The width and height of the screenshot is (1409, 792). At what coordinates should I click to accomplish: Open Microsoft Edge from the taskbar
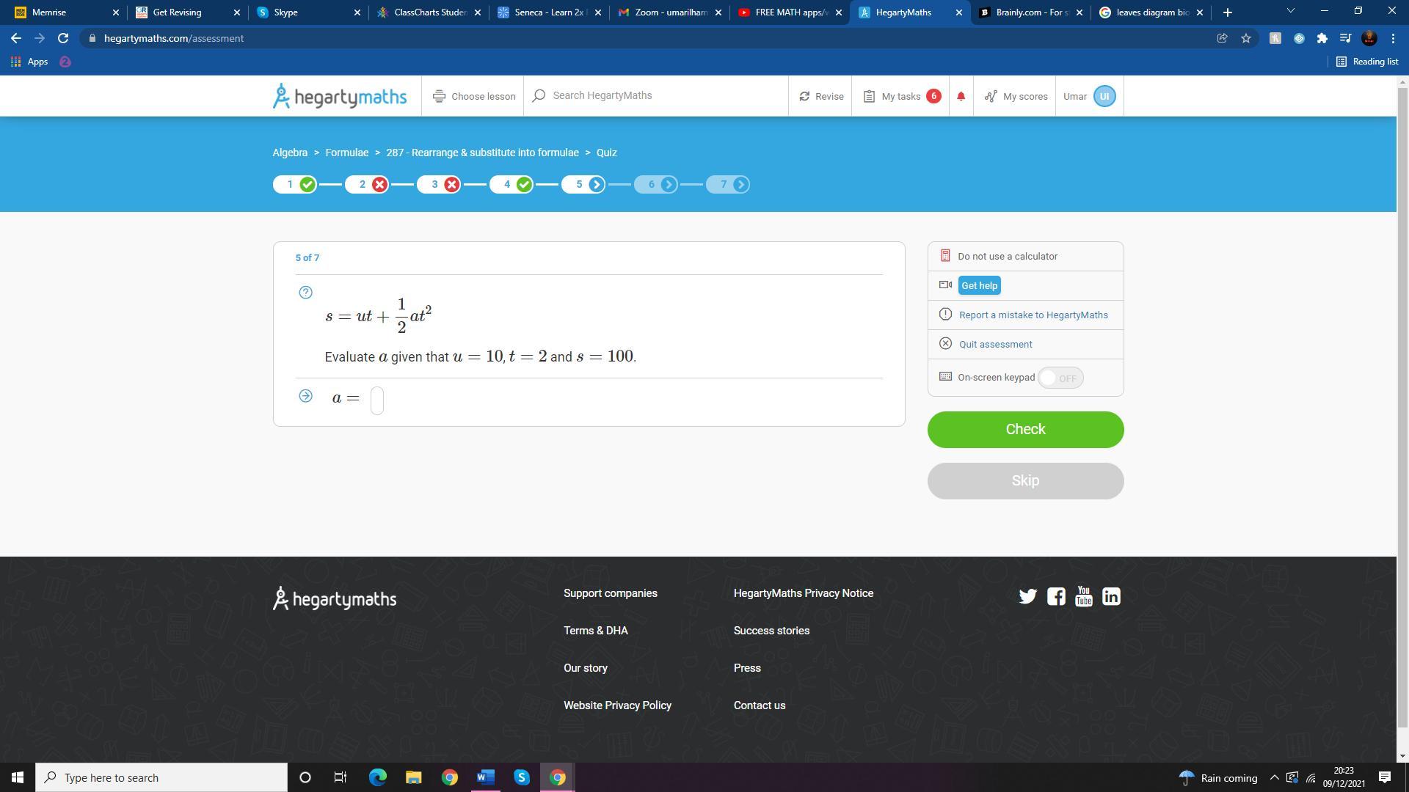[377, 777]
